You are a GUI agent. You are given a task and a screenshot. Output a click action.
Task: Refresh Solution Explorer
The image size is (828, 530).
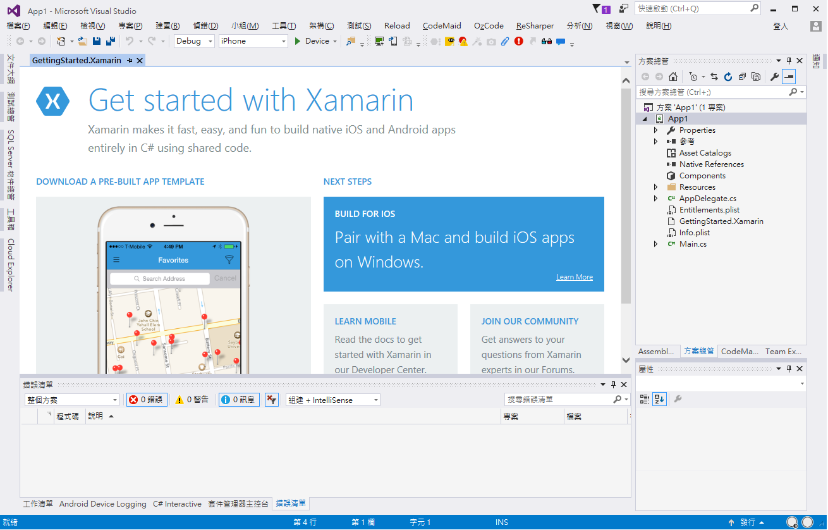[x=728, y=77]
